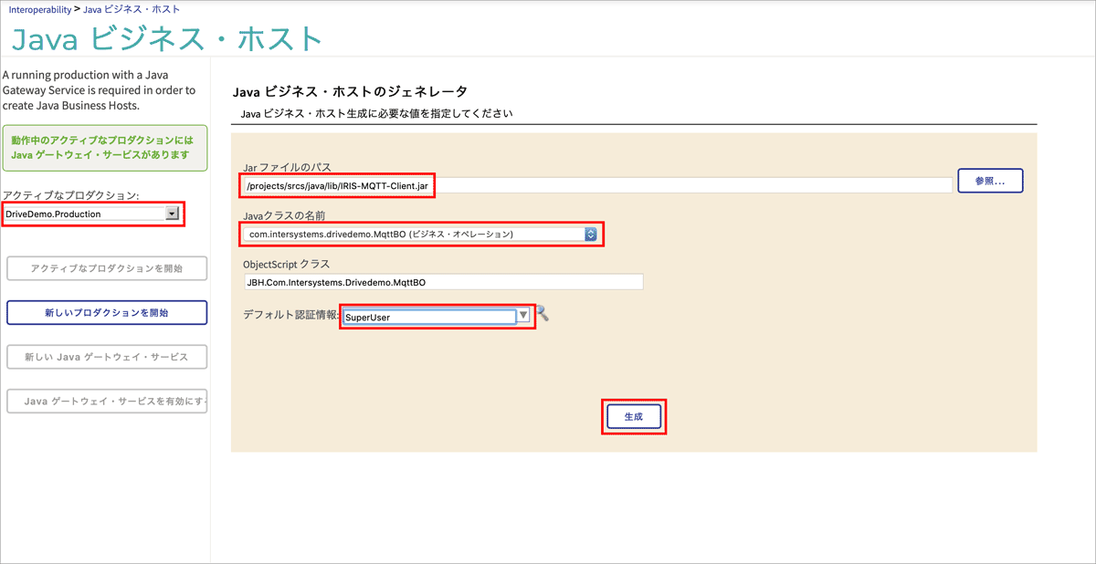1096x564 pixels.
Task: Click the running production requirement notice
Action: (x=100, y=89)
